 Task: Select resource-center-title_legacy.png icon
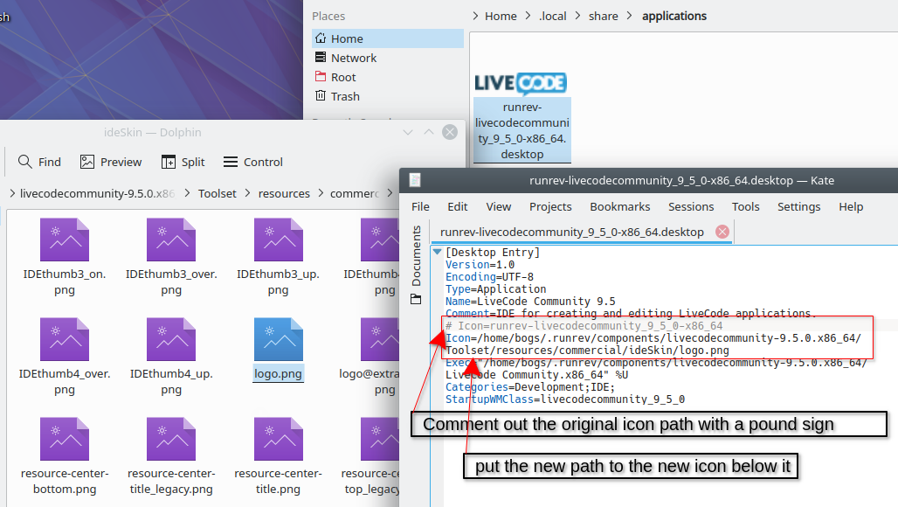[x=170, y=439]
